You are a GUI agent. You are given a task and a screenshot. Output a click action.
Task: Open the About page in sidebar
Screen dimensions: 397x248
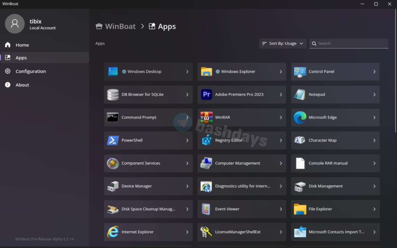click(x=22, y=85)
